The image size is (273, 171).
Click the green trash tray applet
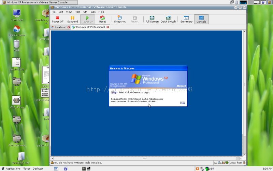point(207,169)
